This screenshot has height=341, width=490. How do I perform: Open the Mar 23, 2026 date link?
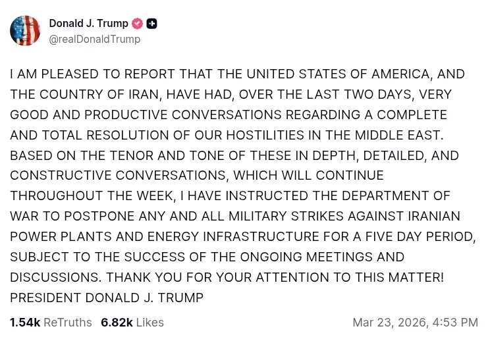pos(389,323)
